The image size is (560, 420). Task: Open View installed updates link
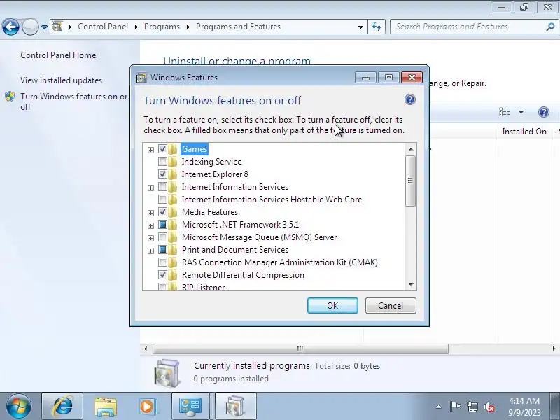point(61,80)
